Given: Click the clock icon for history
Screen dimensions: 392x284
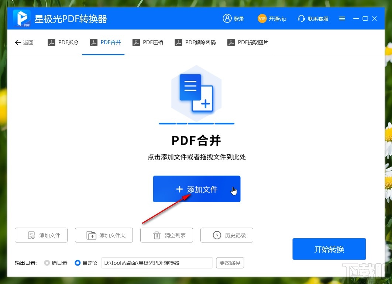Looking at the screenshot, I should [x=217, y=235].
